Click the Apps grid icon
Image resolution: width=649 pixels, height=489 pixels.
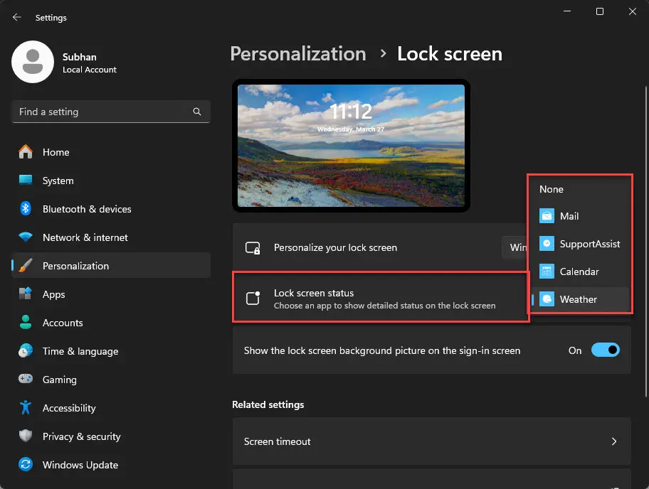(26, 294)
